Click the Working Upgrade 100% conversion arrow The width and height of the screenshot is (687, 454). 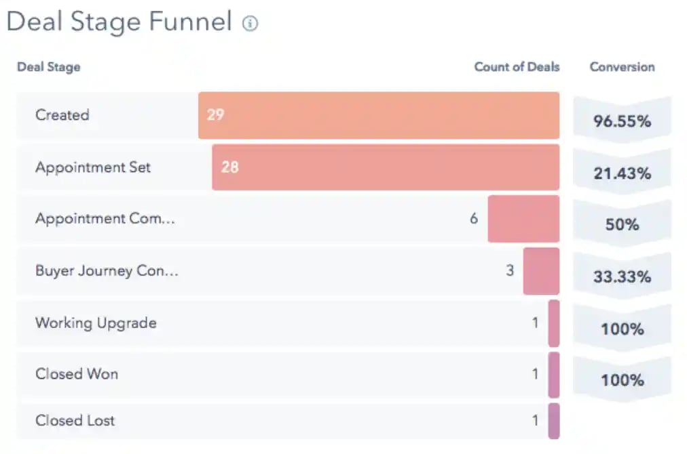[622, 329]
